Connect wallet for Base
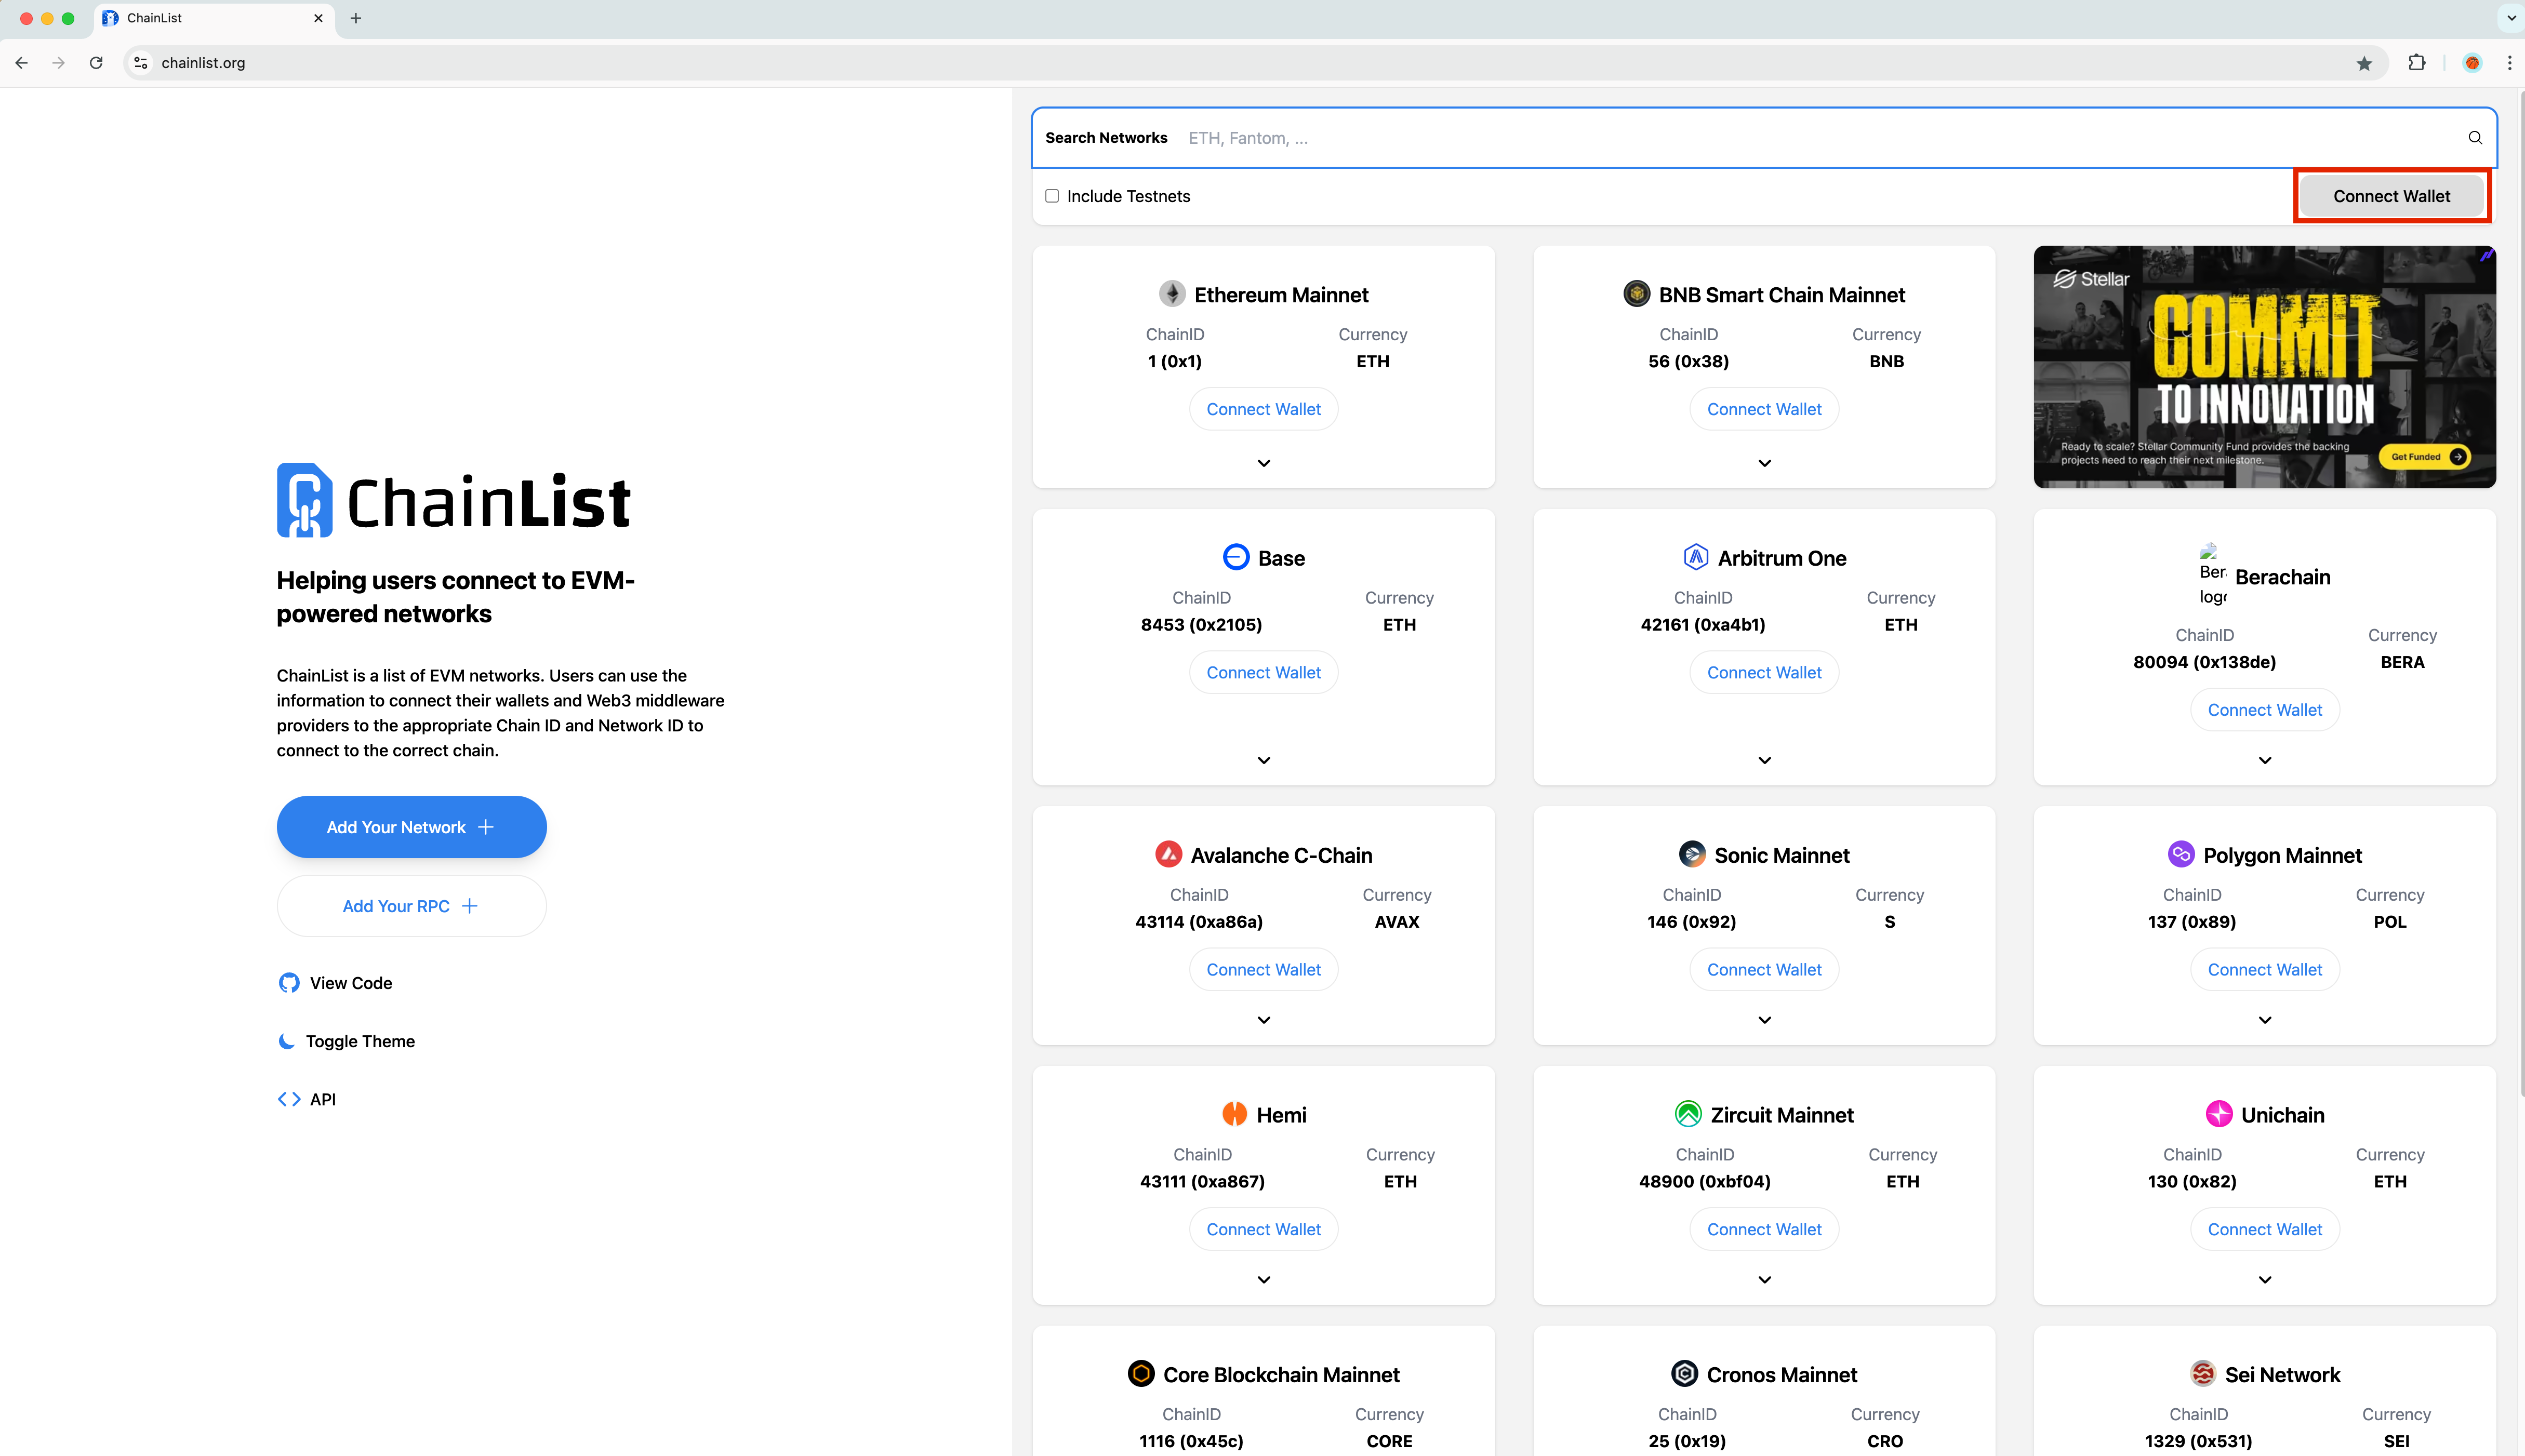This screenshot has width=2525, height=1456. pyautogui.click(x=1264, y=672)
